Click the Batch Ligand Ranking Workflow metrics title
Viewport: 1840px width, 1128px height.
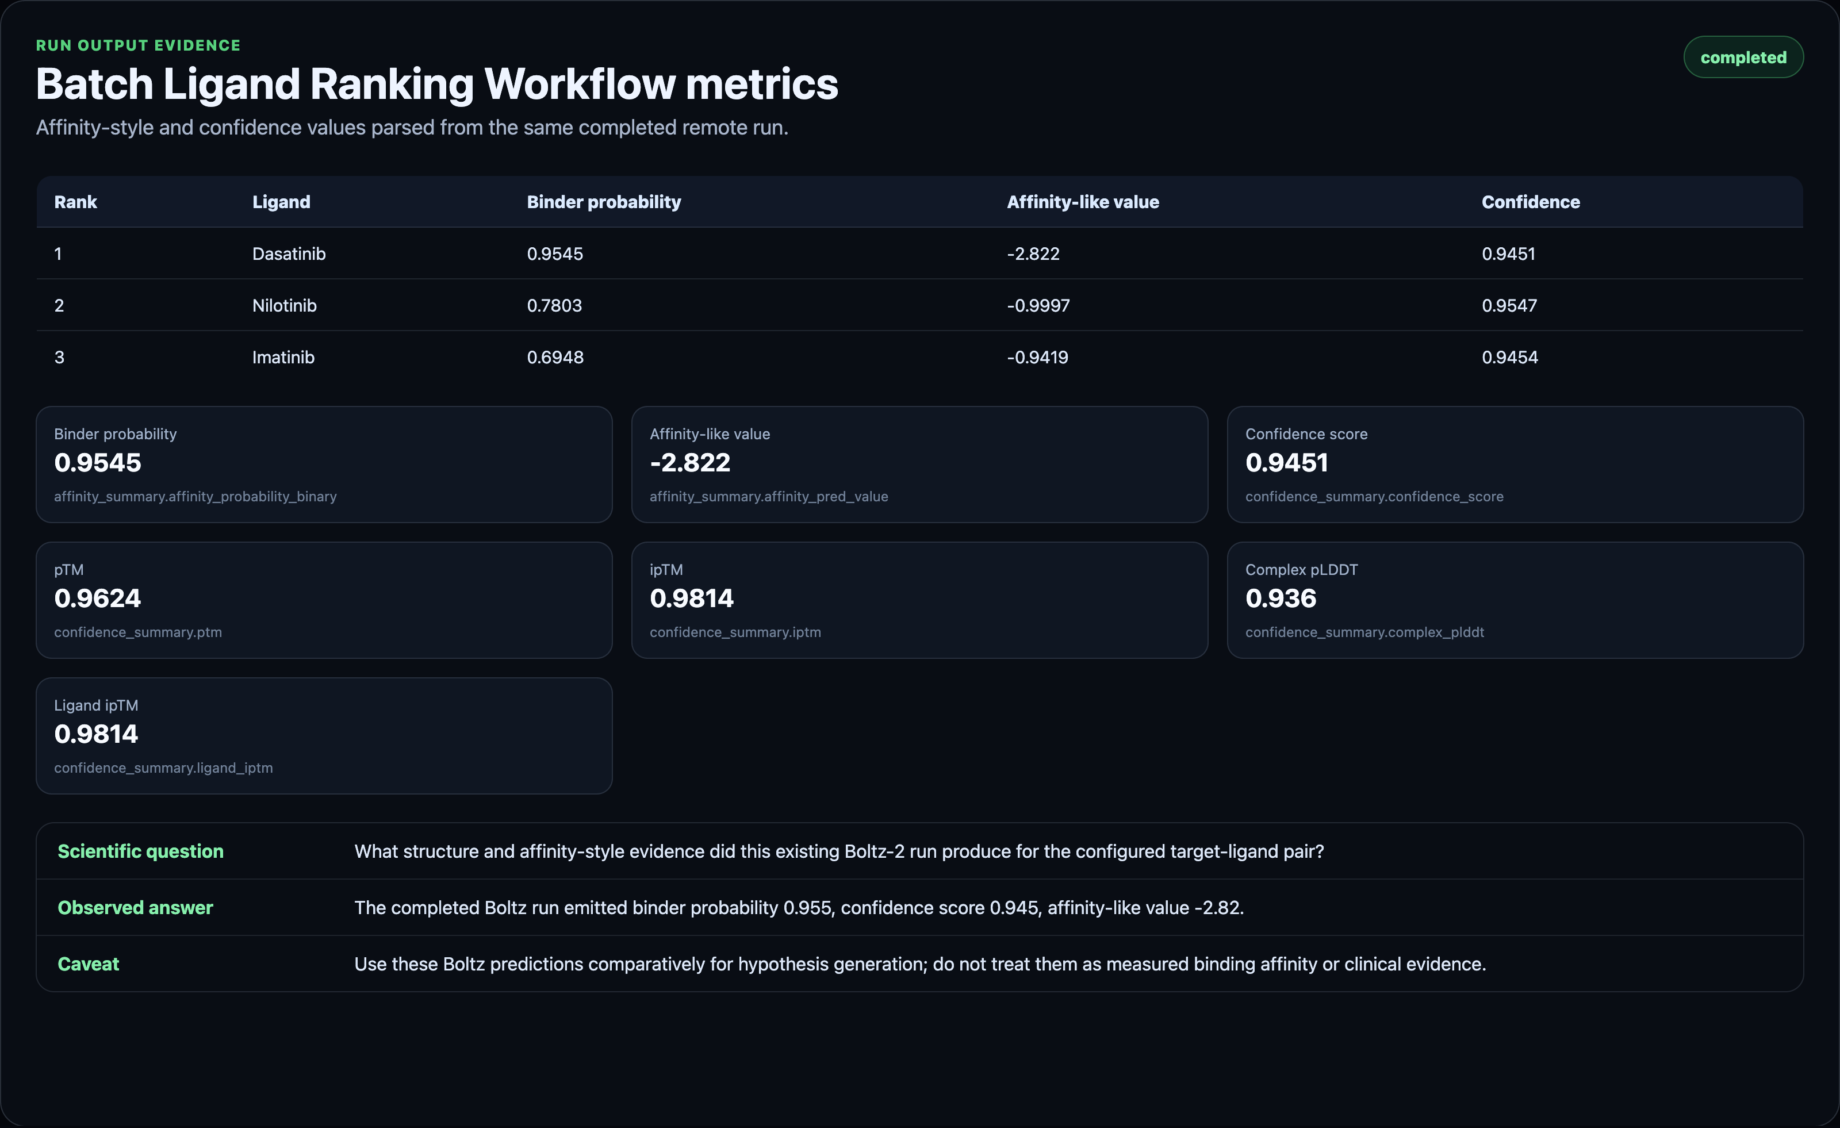pyautogui.click(x=437, y=83)
